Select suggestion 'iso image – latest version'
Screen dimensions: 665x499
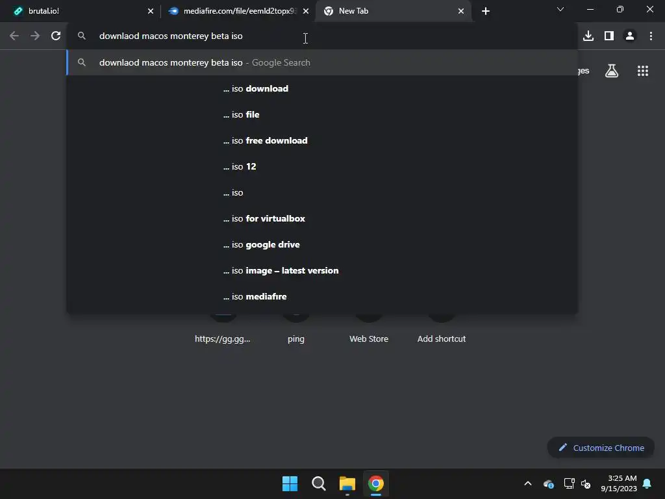click(x=322, y=271)
